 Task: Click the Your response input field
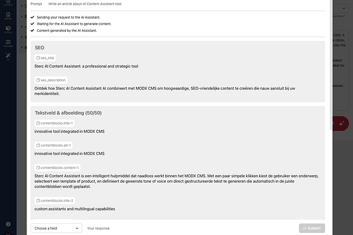coord(191,229)
